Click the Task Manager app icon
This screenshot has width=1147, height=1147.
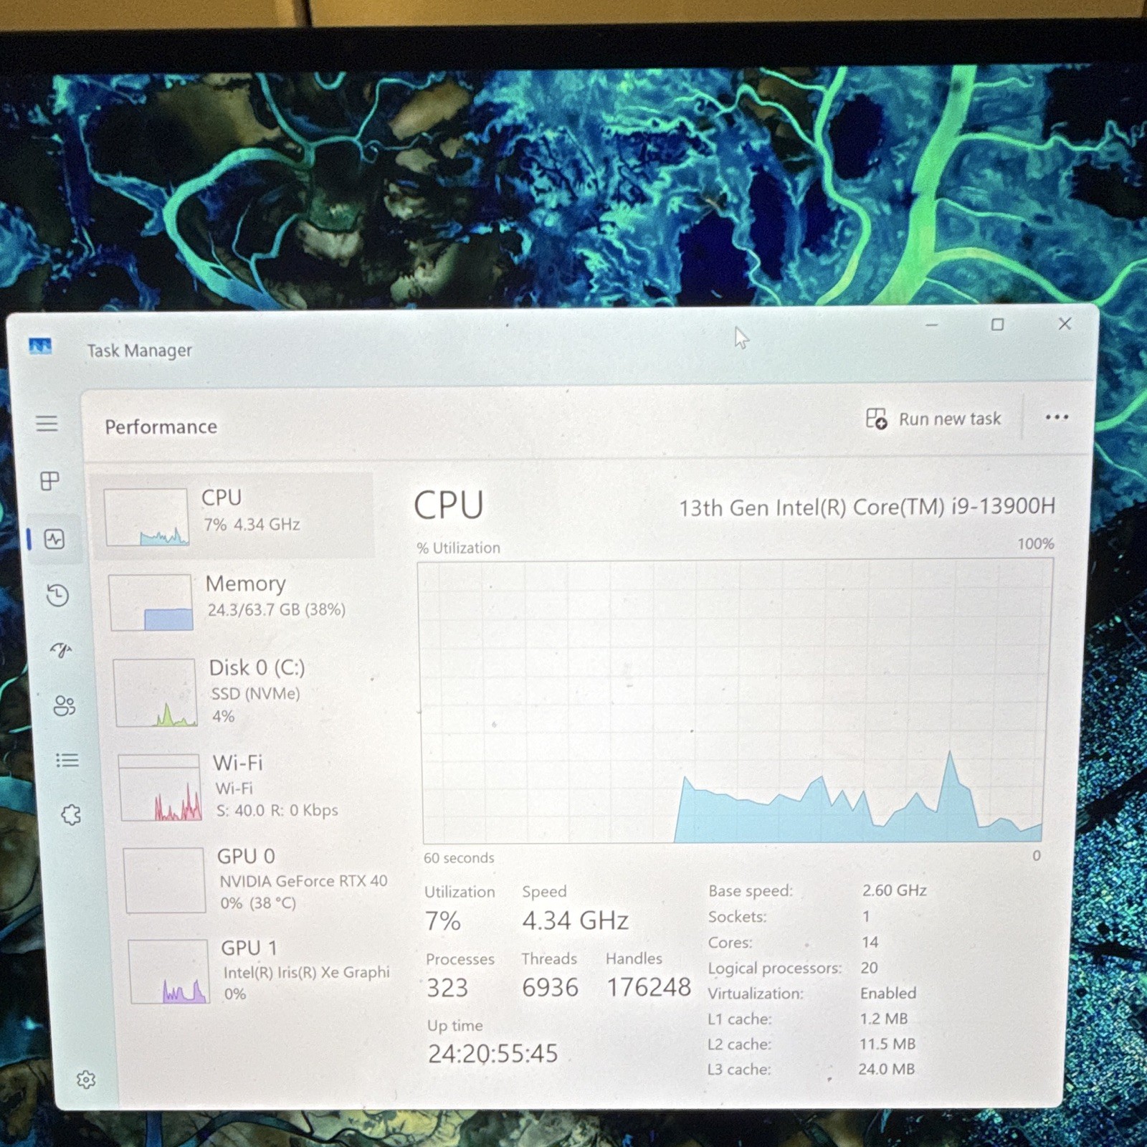click(x=40, y=346)
